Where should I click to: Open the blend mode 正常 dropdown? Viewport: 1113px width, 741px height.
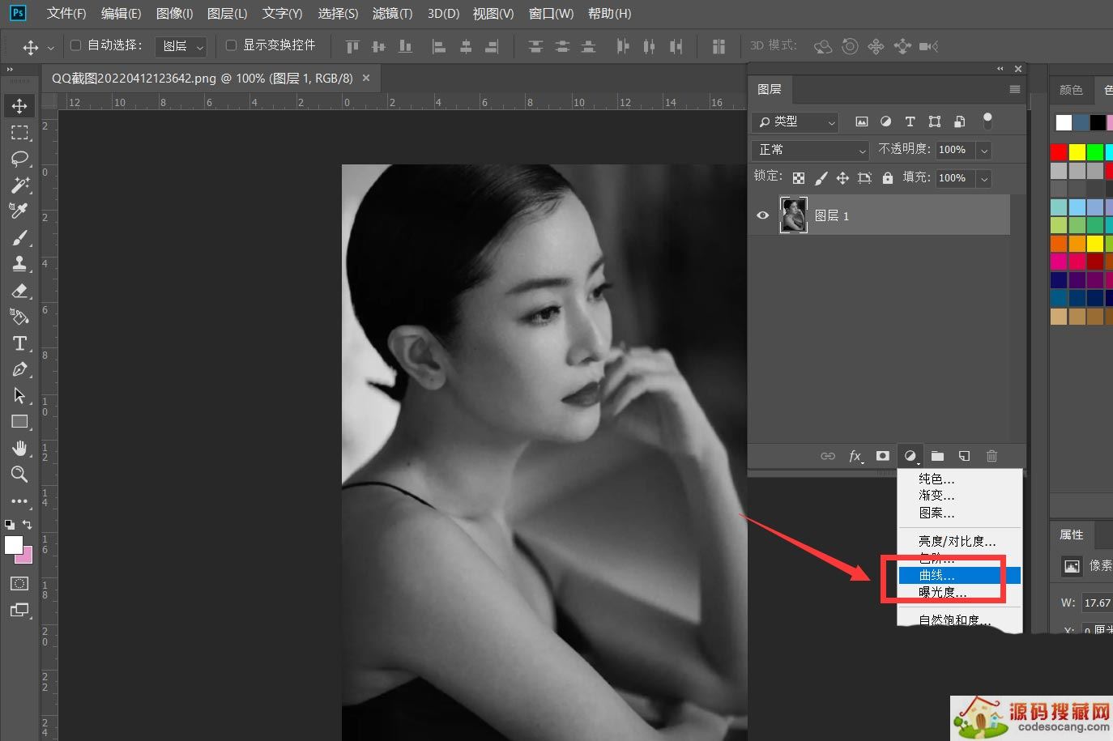811,150
